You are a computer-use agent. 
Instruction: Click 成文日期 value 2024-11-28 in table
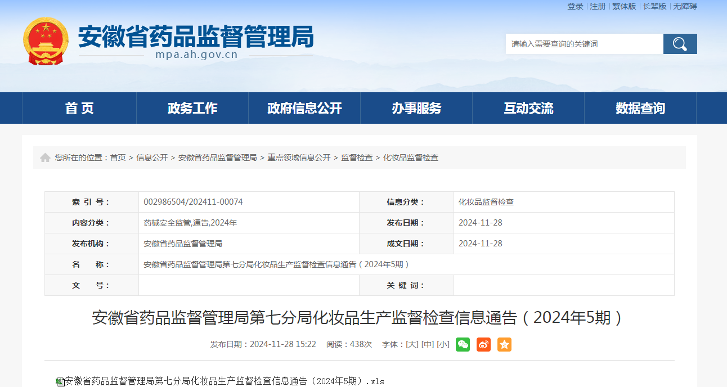481,244
